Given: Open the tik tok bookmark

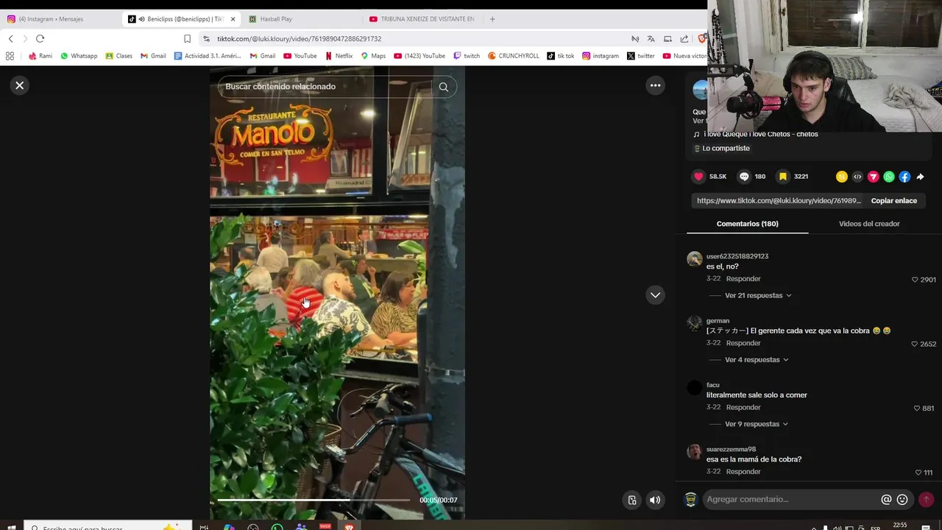Looking at the screenshot, I should click(561, 56).
